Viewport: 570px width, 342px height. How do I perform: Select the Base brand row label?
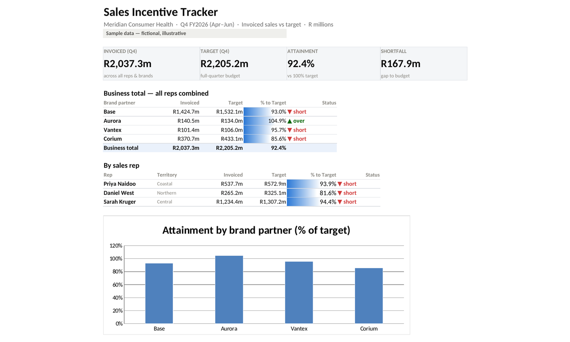110,112
